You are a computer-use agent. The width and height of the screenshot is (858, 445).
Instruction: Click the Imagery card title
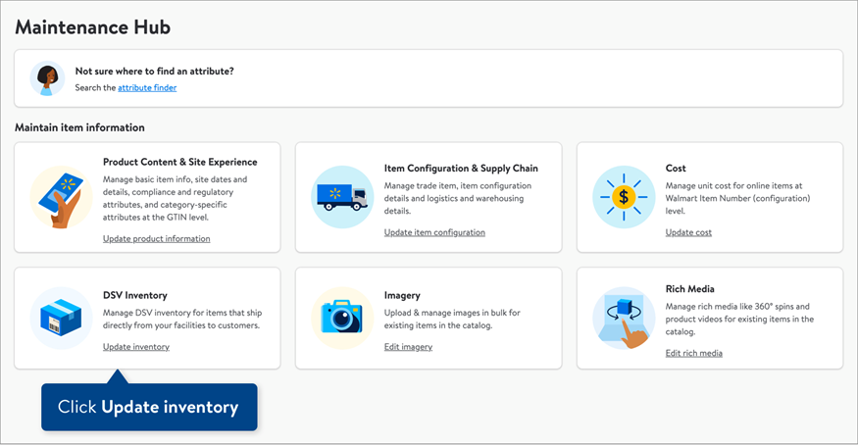(402, 294)
